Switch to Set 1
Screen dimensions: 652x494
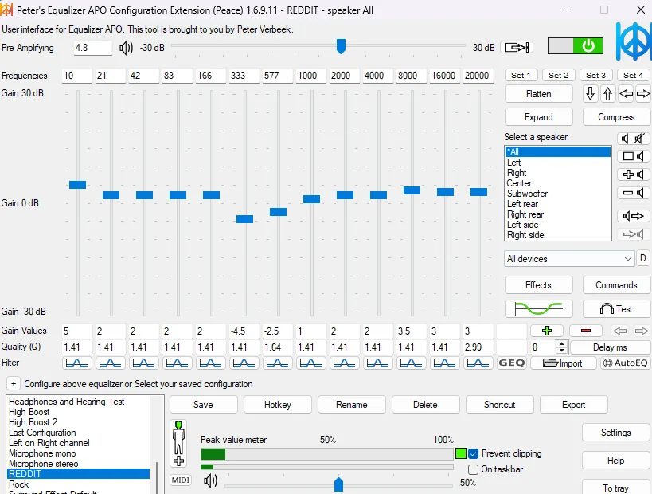tap(521, 76)
